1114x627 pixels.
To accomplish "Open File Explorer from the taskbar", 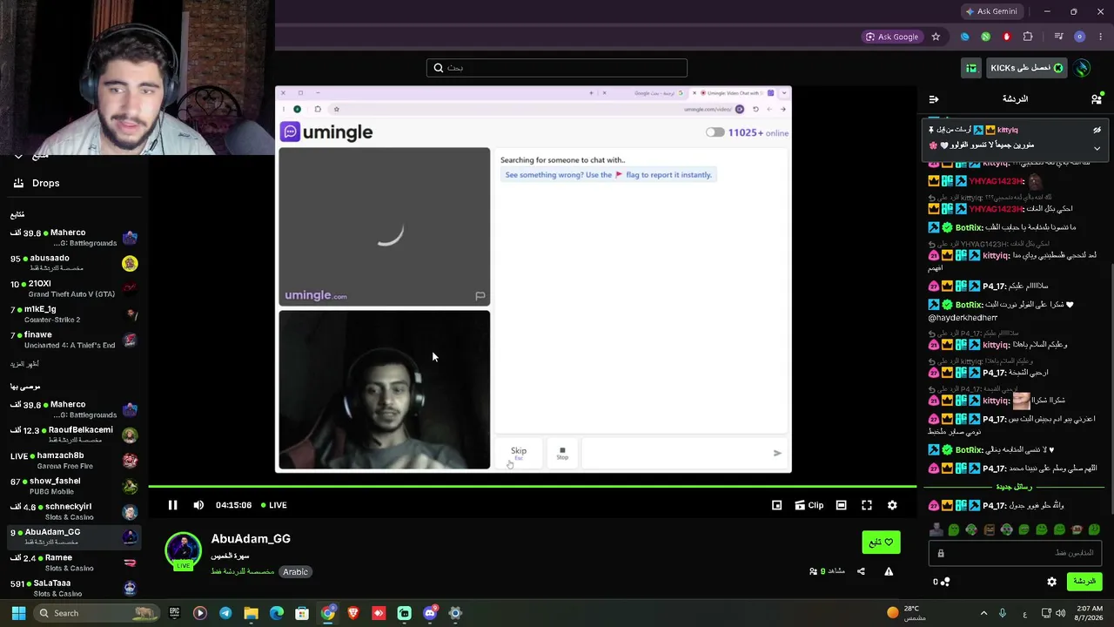I will 251,613.
